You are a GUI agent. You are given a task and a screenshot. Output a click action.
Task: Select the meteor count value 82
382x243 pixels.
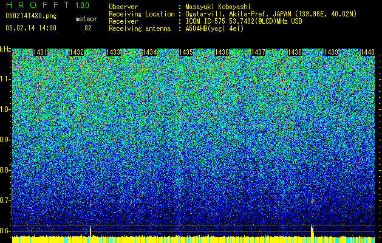point(88,28)
